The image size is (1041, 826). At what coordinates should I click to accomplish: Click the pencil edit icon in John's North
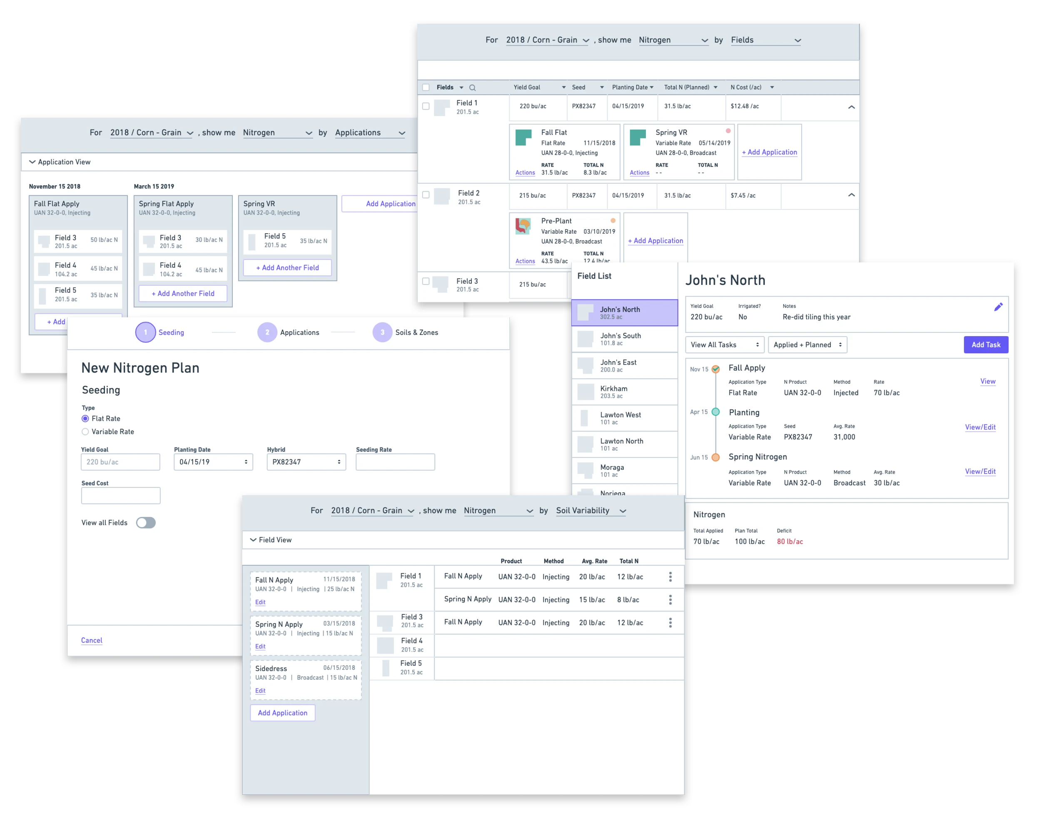(x=998, y=307)
